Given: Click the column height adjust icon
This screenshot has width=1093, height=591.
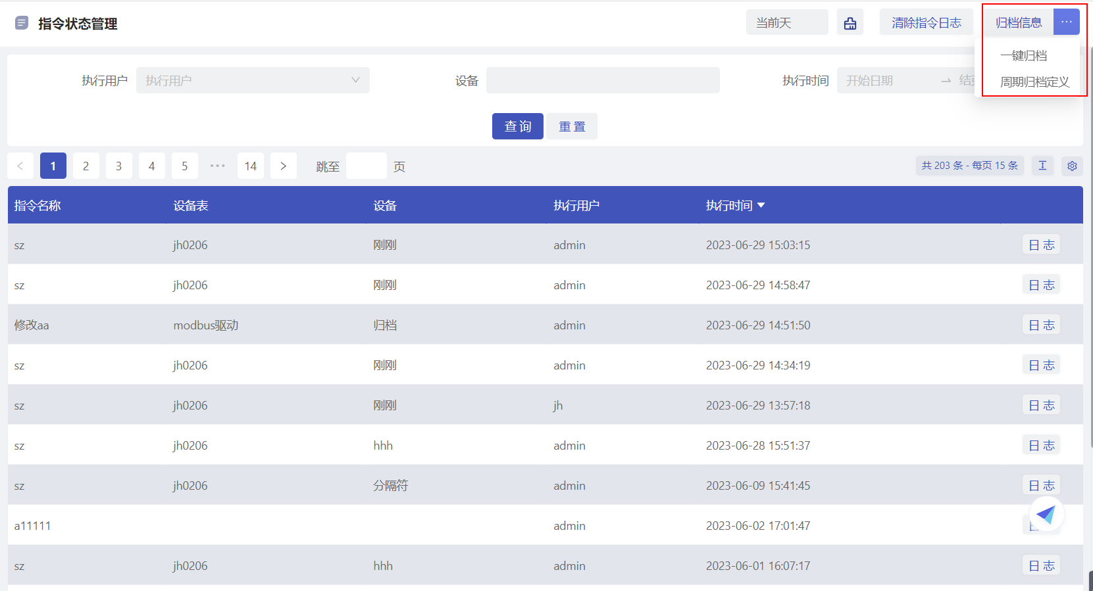Looking at the screenshot, I should click(x=1042, y=166).
